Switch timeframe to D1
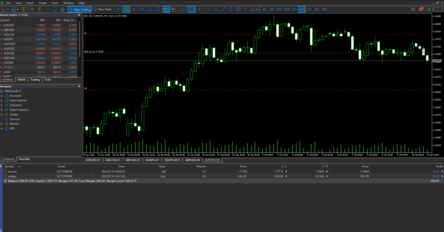Screen dimensions: 444x232 point(309,9)
